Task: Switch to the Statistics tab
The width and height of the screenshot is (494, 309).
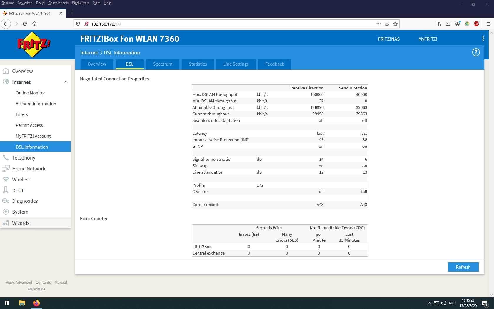Action: (198, 64)
